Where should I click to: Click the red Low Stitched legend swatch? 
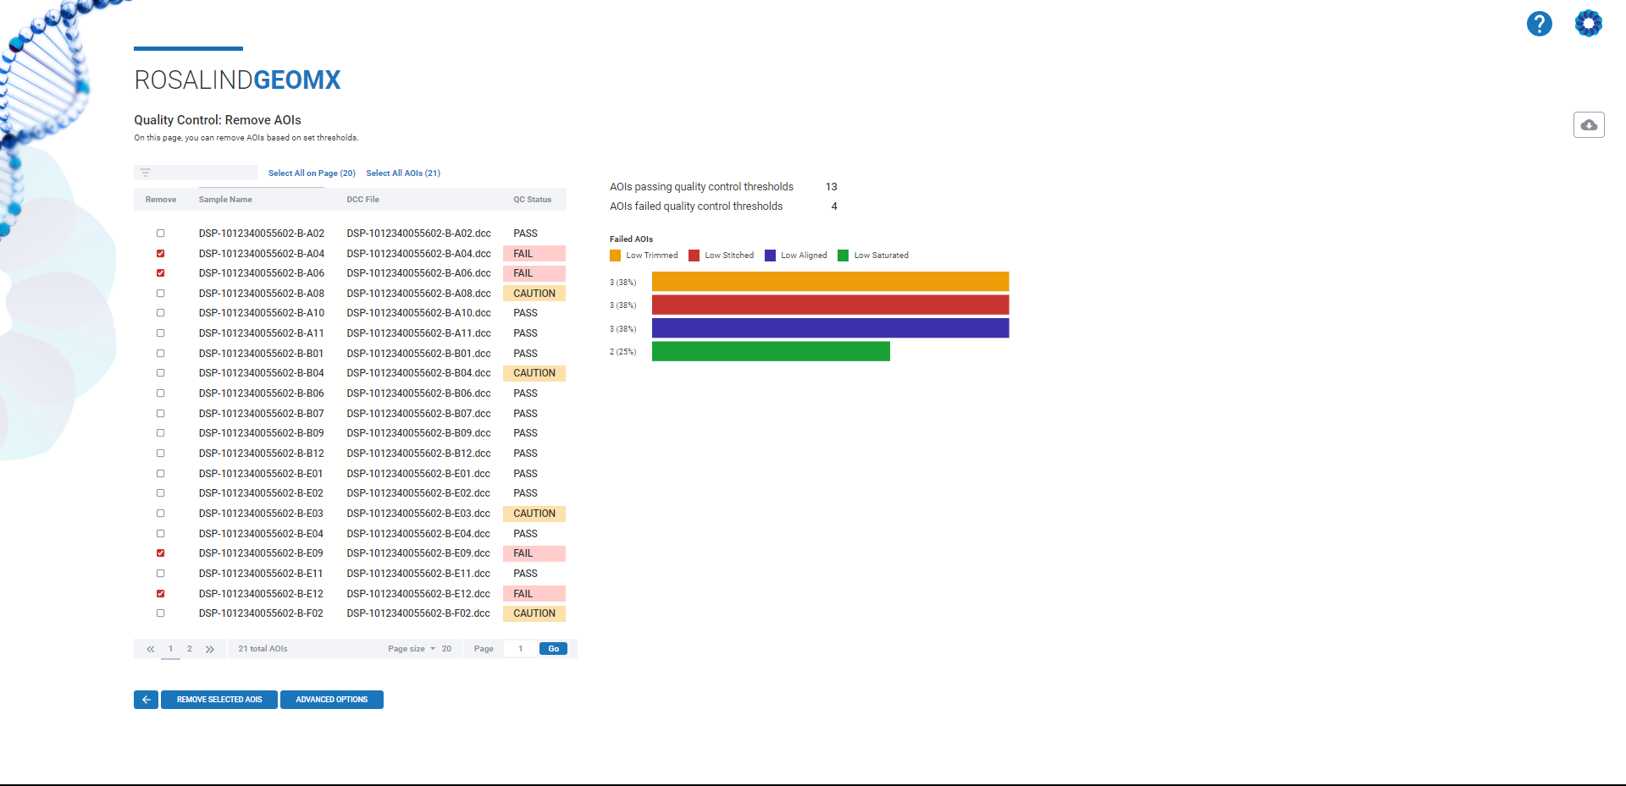coord(694,256)
